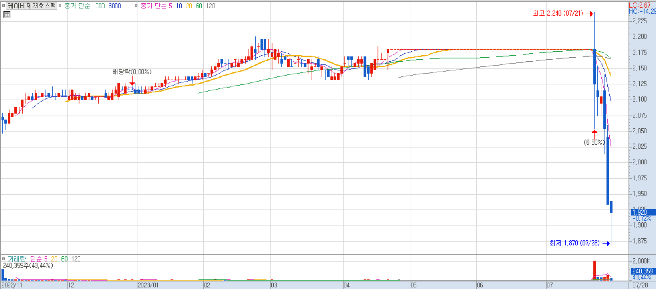Click the (6.60%) annotation under red arrow
Viewport: 656px width, 289px height.
(x=594, y=142)
